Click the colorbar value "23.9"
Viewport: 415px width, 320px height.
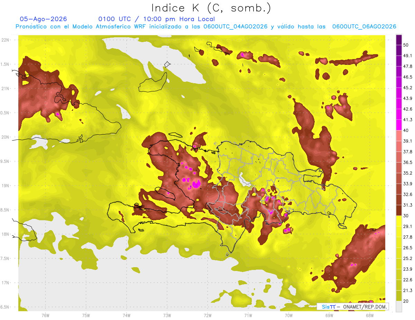click(408, 269)
